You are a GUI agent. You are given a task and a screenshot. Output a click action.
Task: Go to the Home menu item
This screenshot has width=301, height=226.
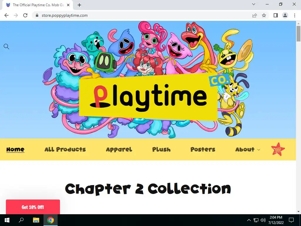(15, 149)
